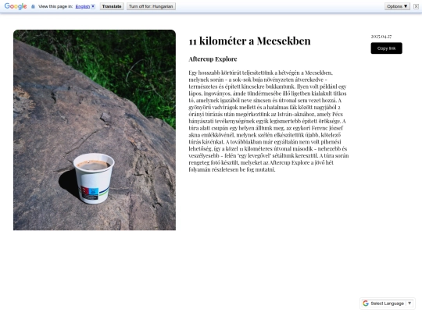Click the date 2025.04.27
The image size is (422, 316).
[x=381, y=37]
